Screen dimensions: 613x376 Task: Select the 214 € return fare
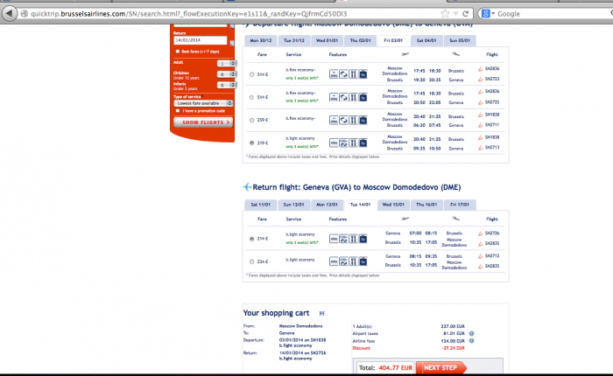point(252,239)
